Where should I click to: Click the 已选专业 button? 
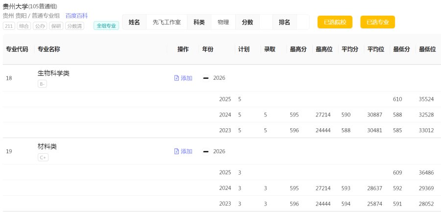(x=378, y=22)
